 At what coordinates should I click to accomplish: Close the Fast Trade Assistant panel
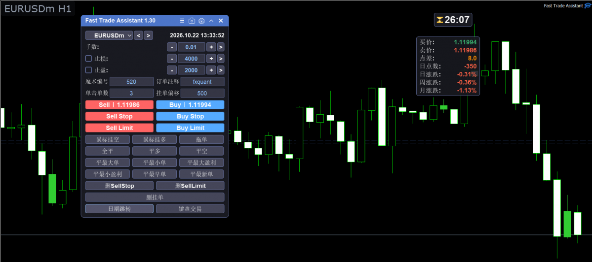pos(221,21)
